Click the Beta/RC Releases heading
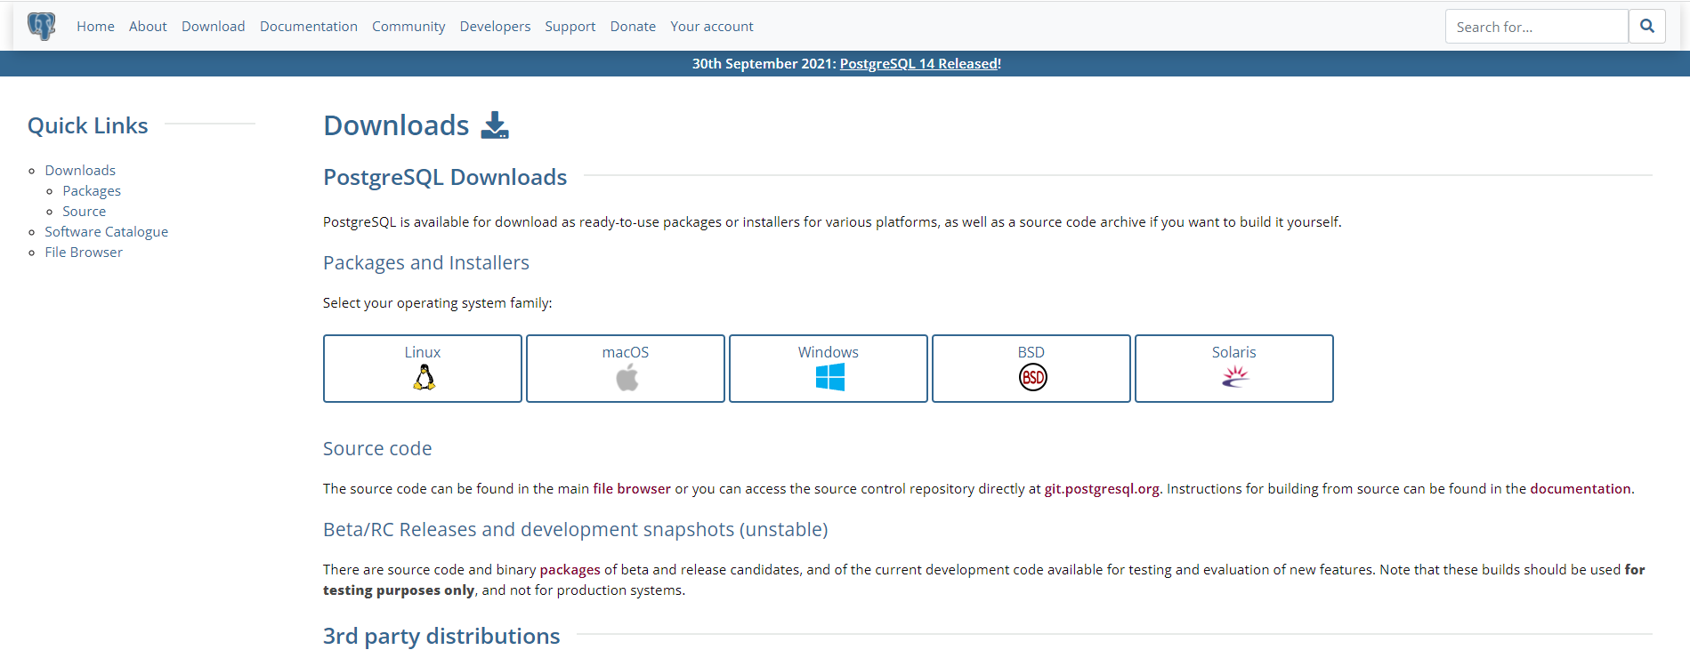This screenshot has width=1690, height=650. point(576,530)
